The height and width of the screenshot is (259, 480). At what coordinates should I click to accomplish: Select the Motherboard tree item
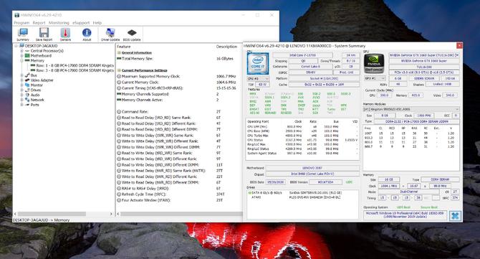[x=41, y=56]
